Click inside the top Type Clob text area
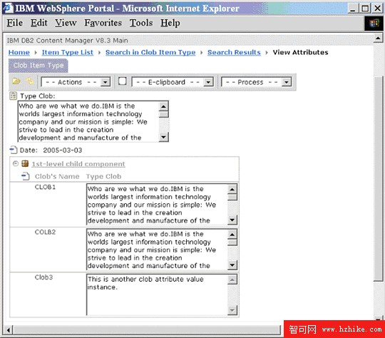The height and width of the screenshot is (338, 385). (88, 122)
